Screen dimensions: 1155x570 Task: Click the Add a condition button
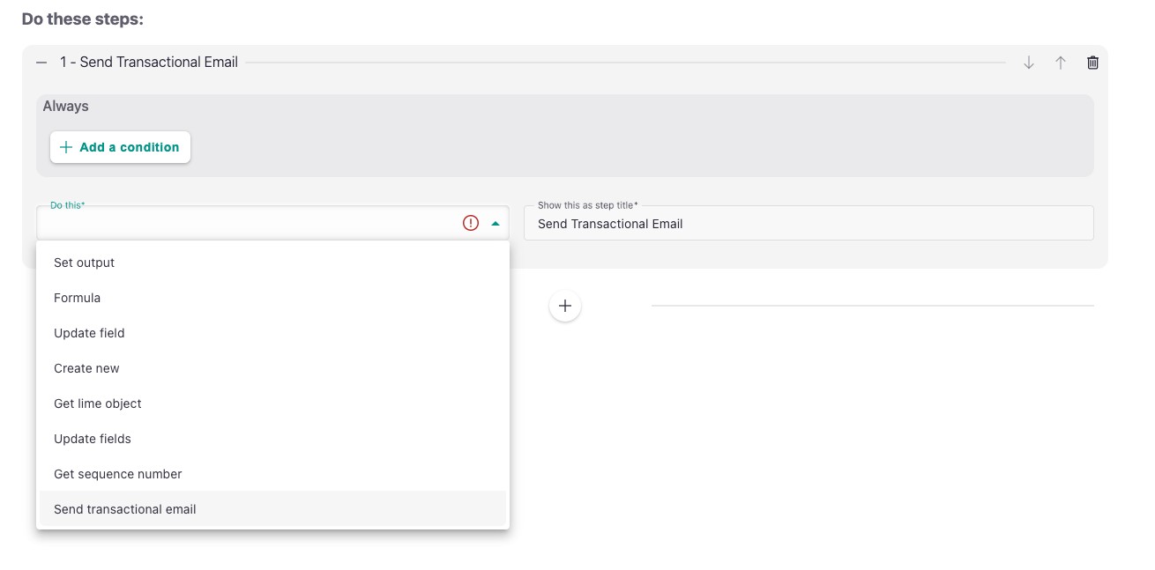[x=120, y=146]
